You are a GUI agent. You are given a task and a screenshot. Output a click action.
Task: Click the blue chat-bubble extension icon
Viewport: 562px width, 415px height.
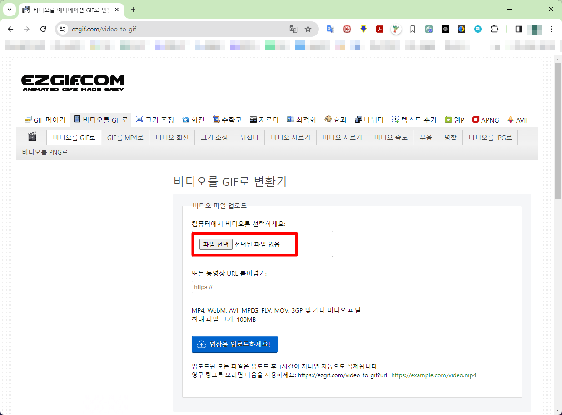[x=478, y=29]
